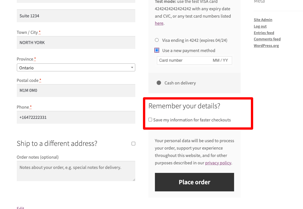Select Cash on delivery payment option
This screenshot has height=209, width=303.
159,83
